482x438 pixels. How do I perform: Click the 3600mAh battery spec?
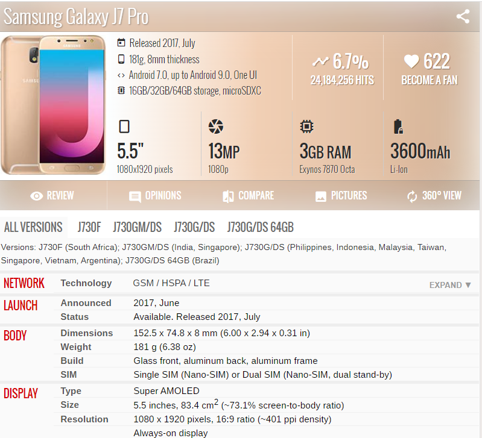tap(420, 151)
